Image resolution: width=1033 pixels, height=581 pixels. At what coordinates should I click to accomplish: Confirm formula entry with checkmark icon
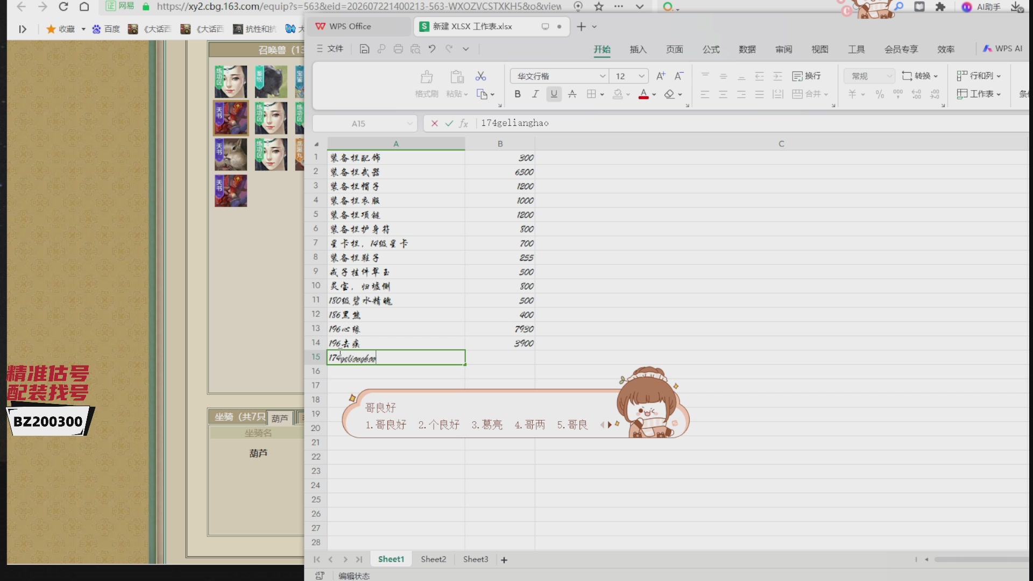[x=449, y=123]
